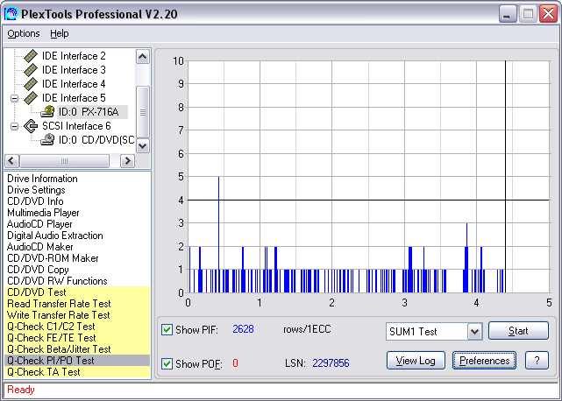This screenshot has height=401, width=562.
Task: Toggle the Show PIF checkbox
Action: click(x=167, y=329)
